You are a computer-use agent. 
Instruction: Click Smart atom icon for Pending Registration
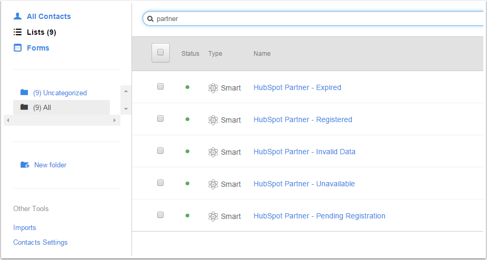pos(213,216)
